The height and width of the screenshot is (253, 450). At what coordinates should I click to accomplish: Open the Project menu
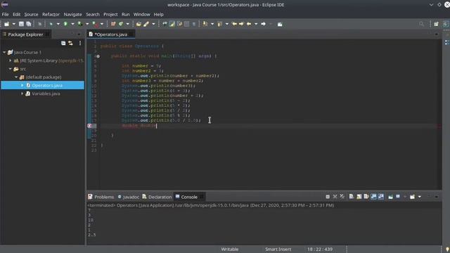point(110,14)
